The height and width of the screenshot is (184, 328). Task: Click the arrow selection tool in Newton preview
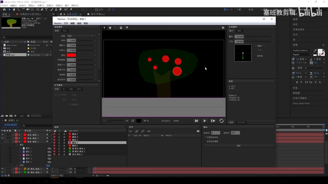point(104,28)
